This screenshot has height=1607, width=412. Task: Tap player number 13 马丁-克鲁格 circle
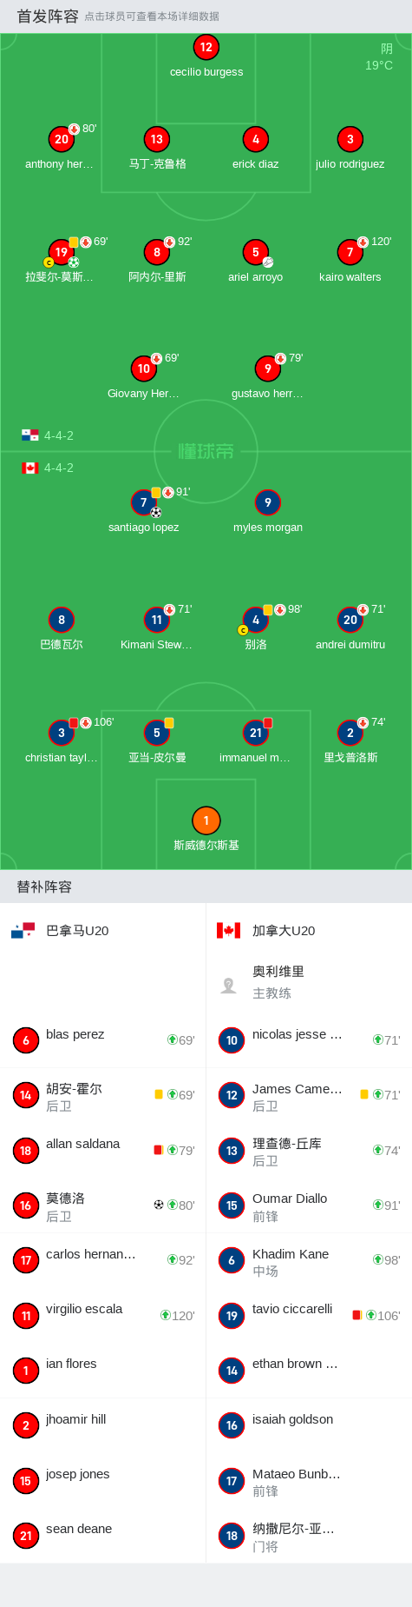pyautogui.click(x=157, y=139)
